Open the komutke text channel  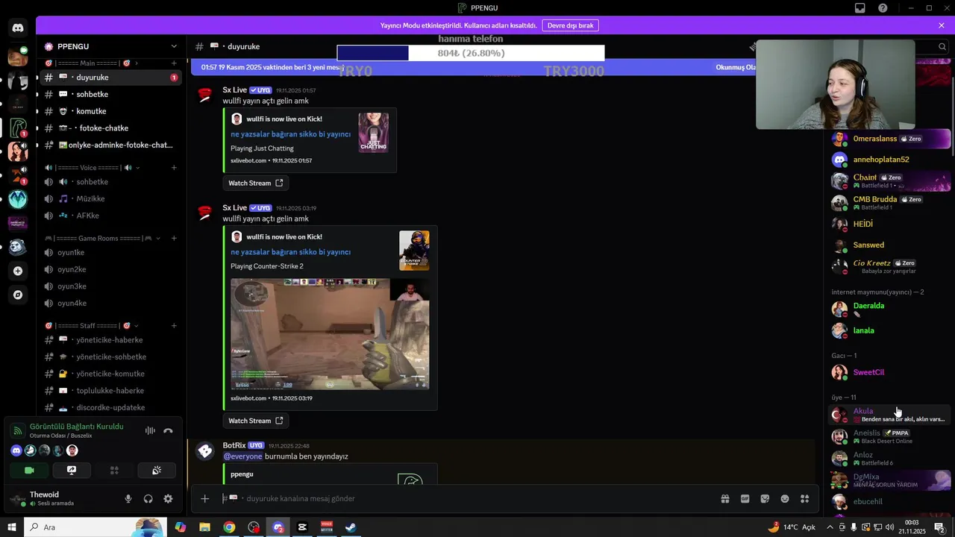coord(110,111)
